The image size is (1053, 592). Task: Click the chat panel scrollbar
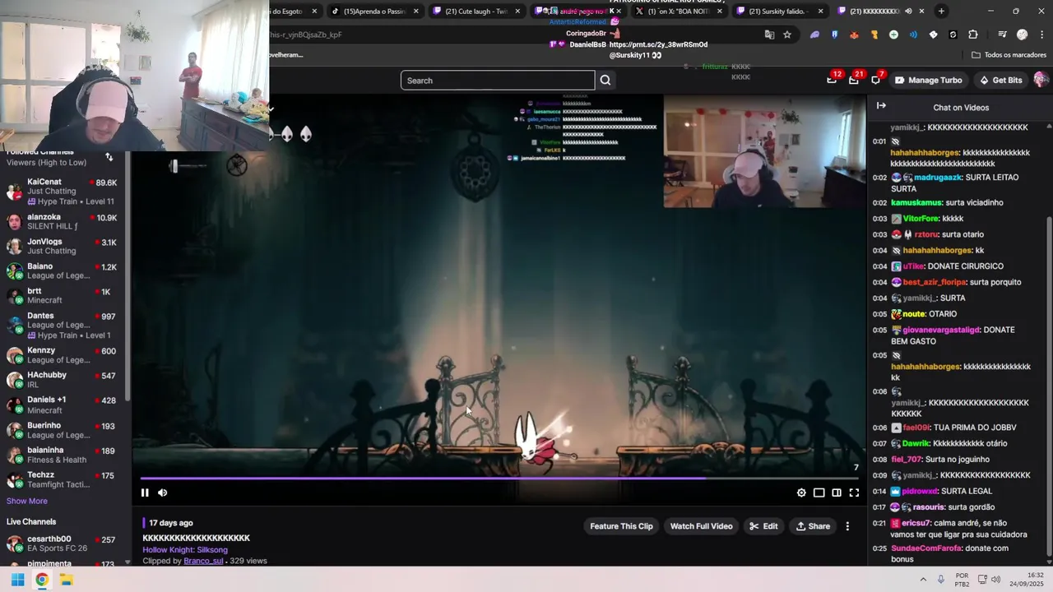(1048, 386)
